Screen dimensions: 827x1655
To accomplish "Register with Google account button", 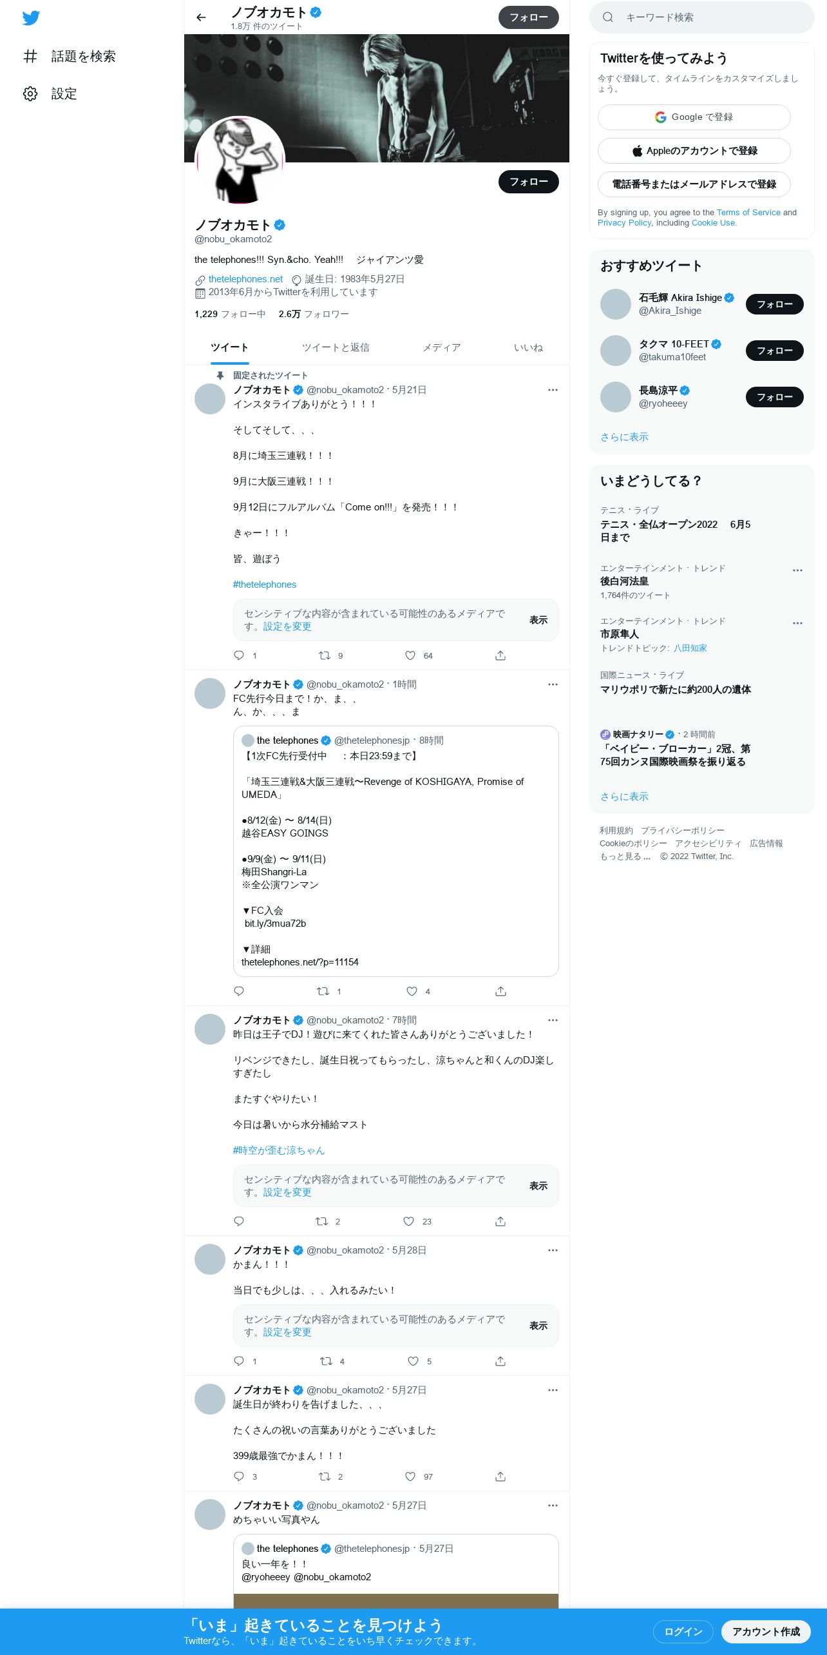I will 694,117.
